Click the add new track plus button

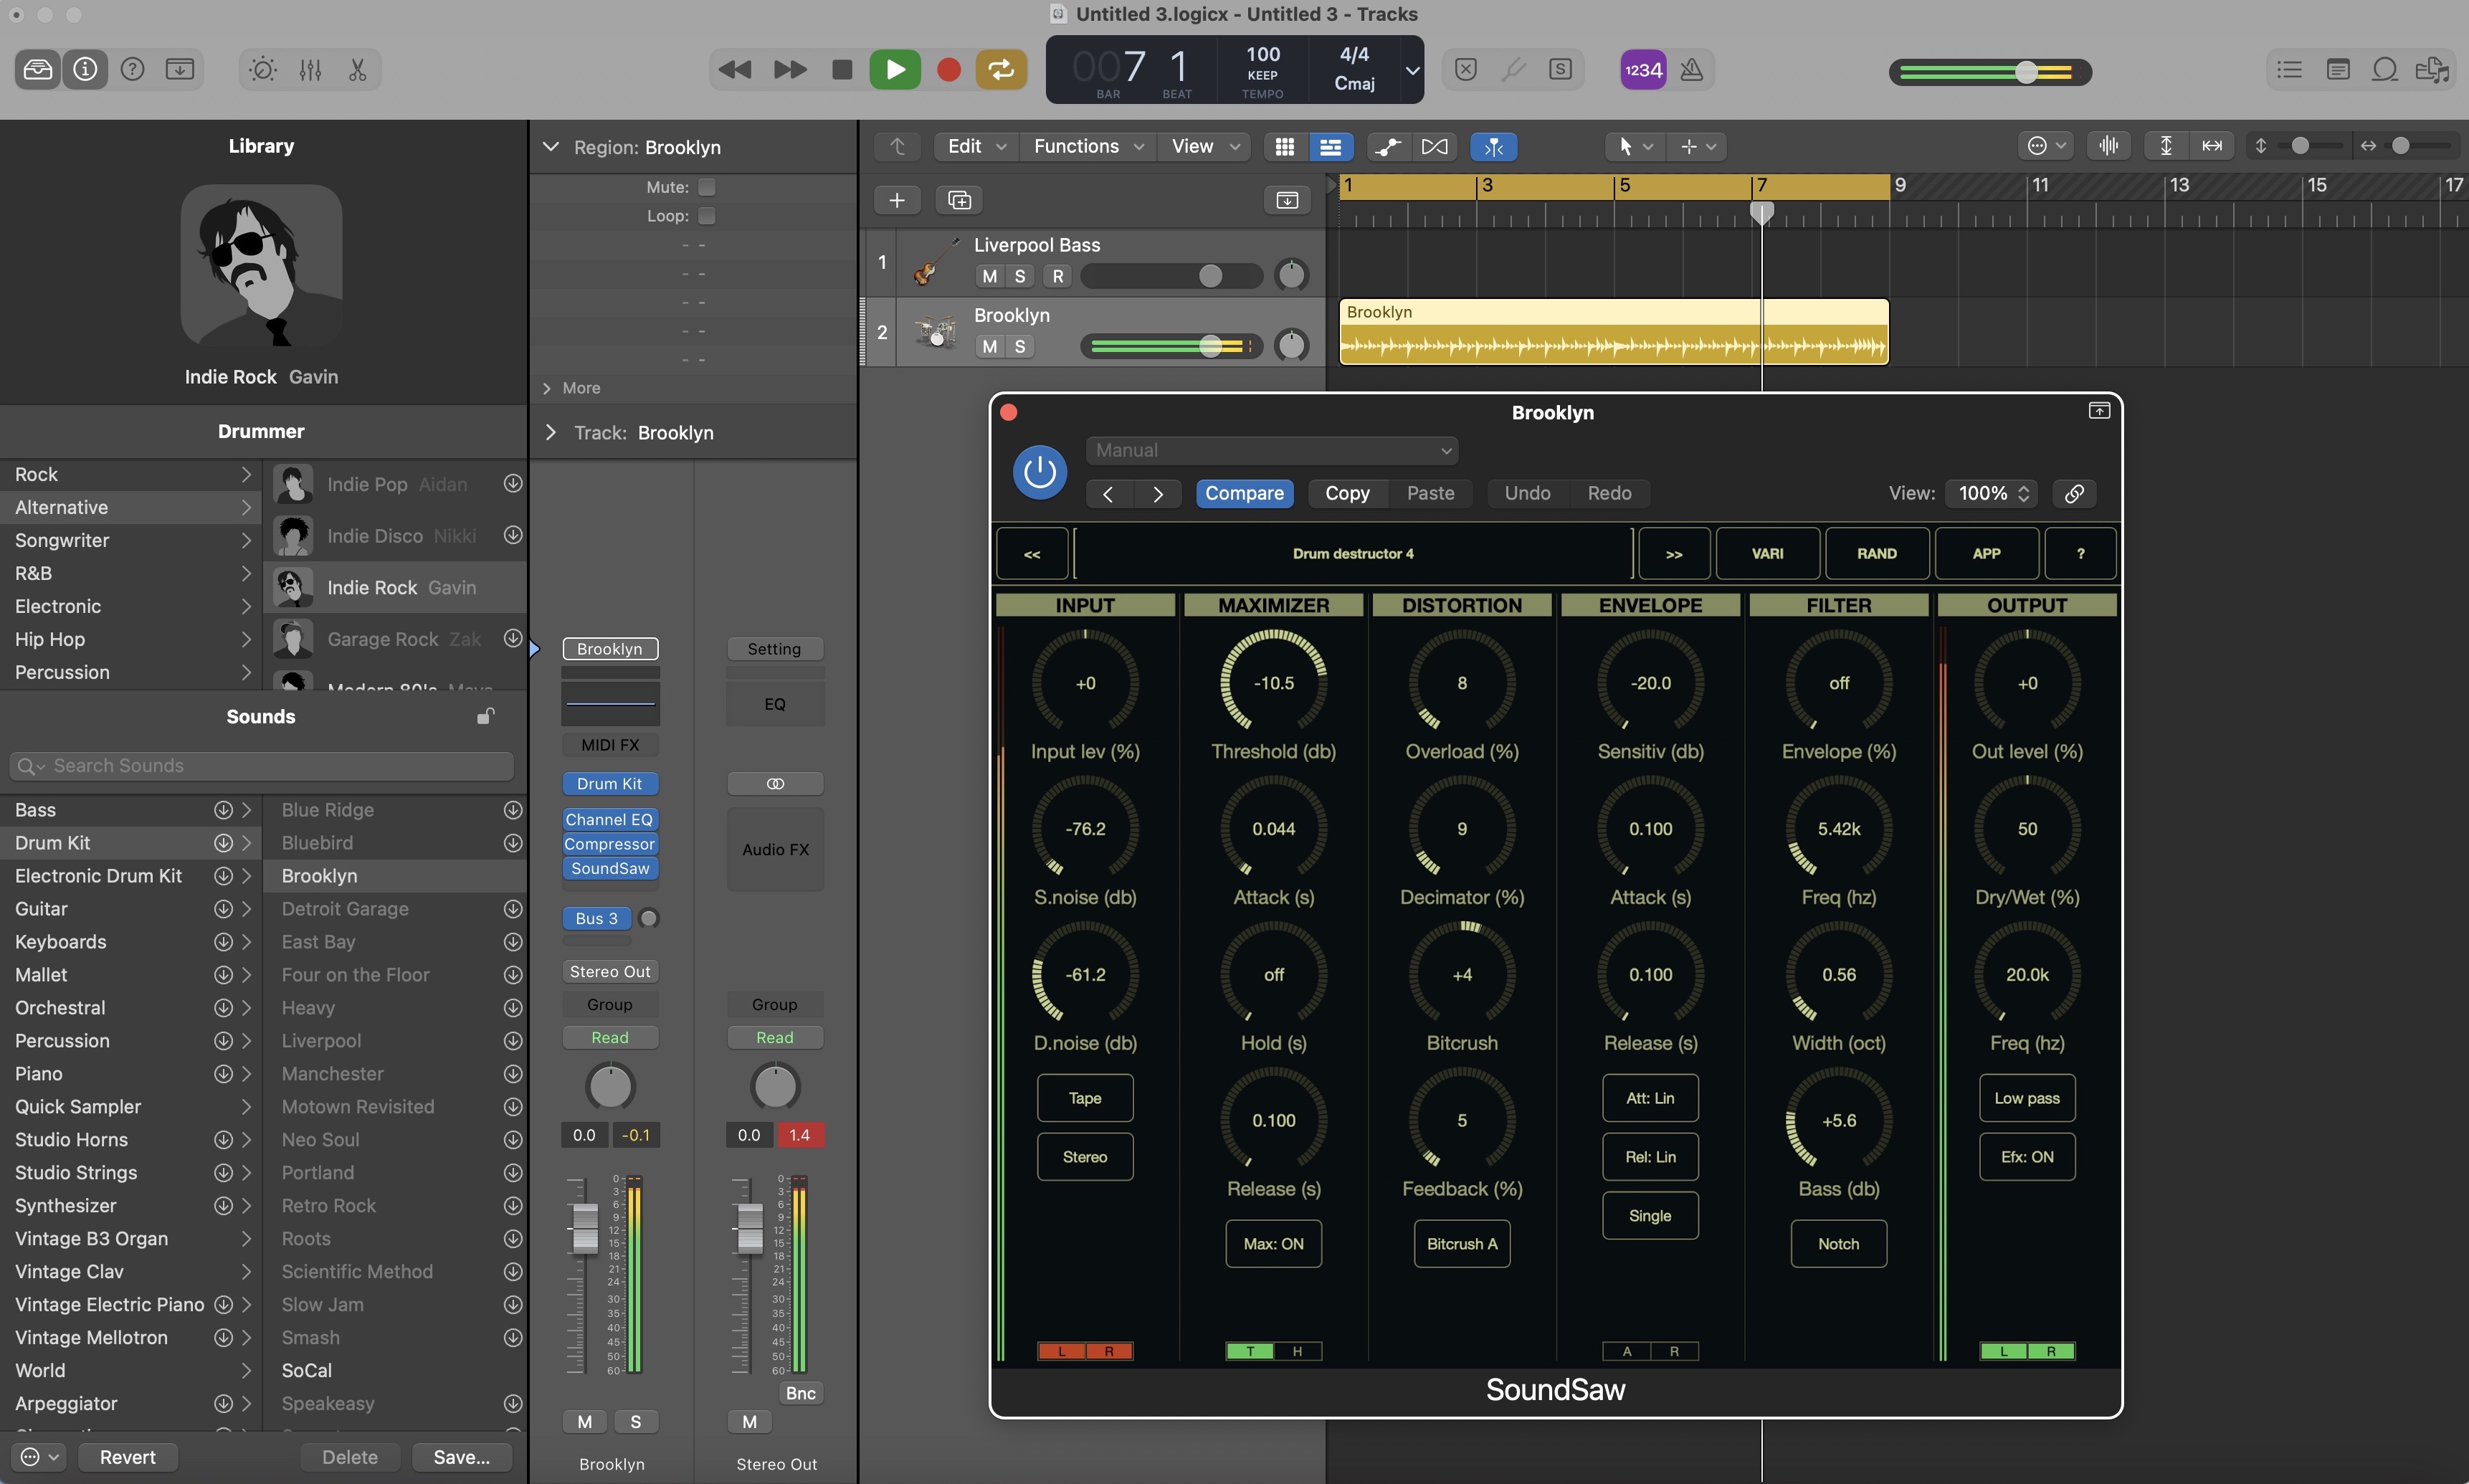(x=897, y=200)
